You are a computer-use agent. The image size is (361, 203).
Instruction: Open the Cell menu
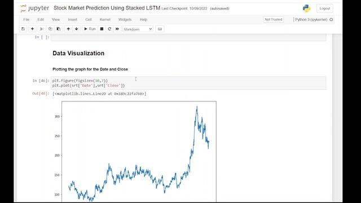pyautogui.click(x=89, y=20)
